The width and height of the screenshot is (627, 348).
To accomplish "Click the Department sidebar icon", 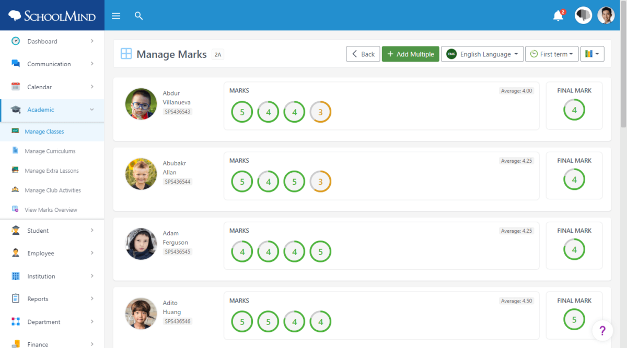I will click(16, 322).
